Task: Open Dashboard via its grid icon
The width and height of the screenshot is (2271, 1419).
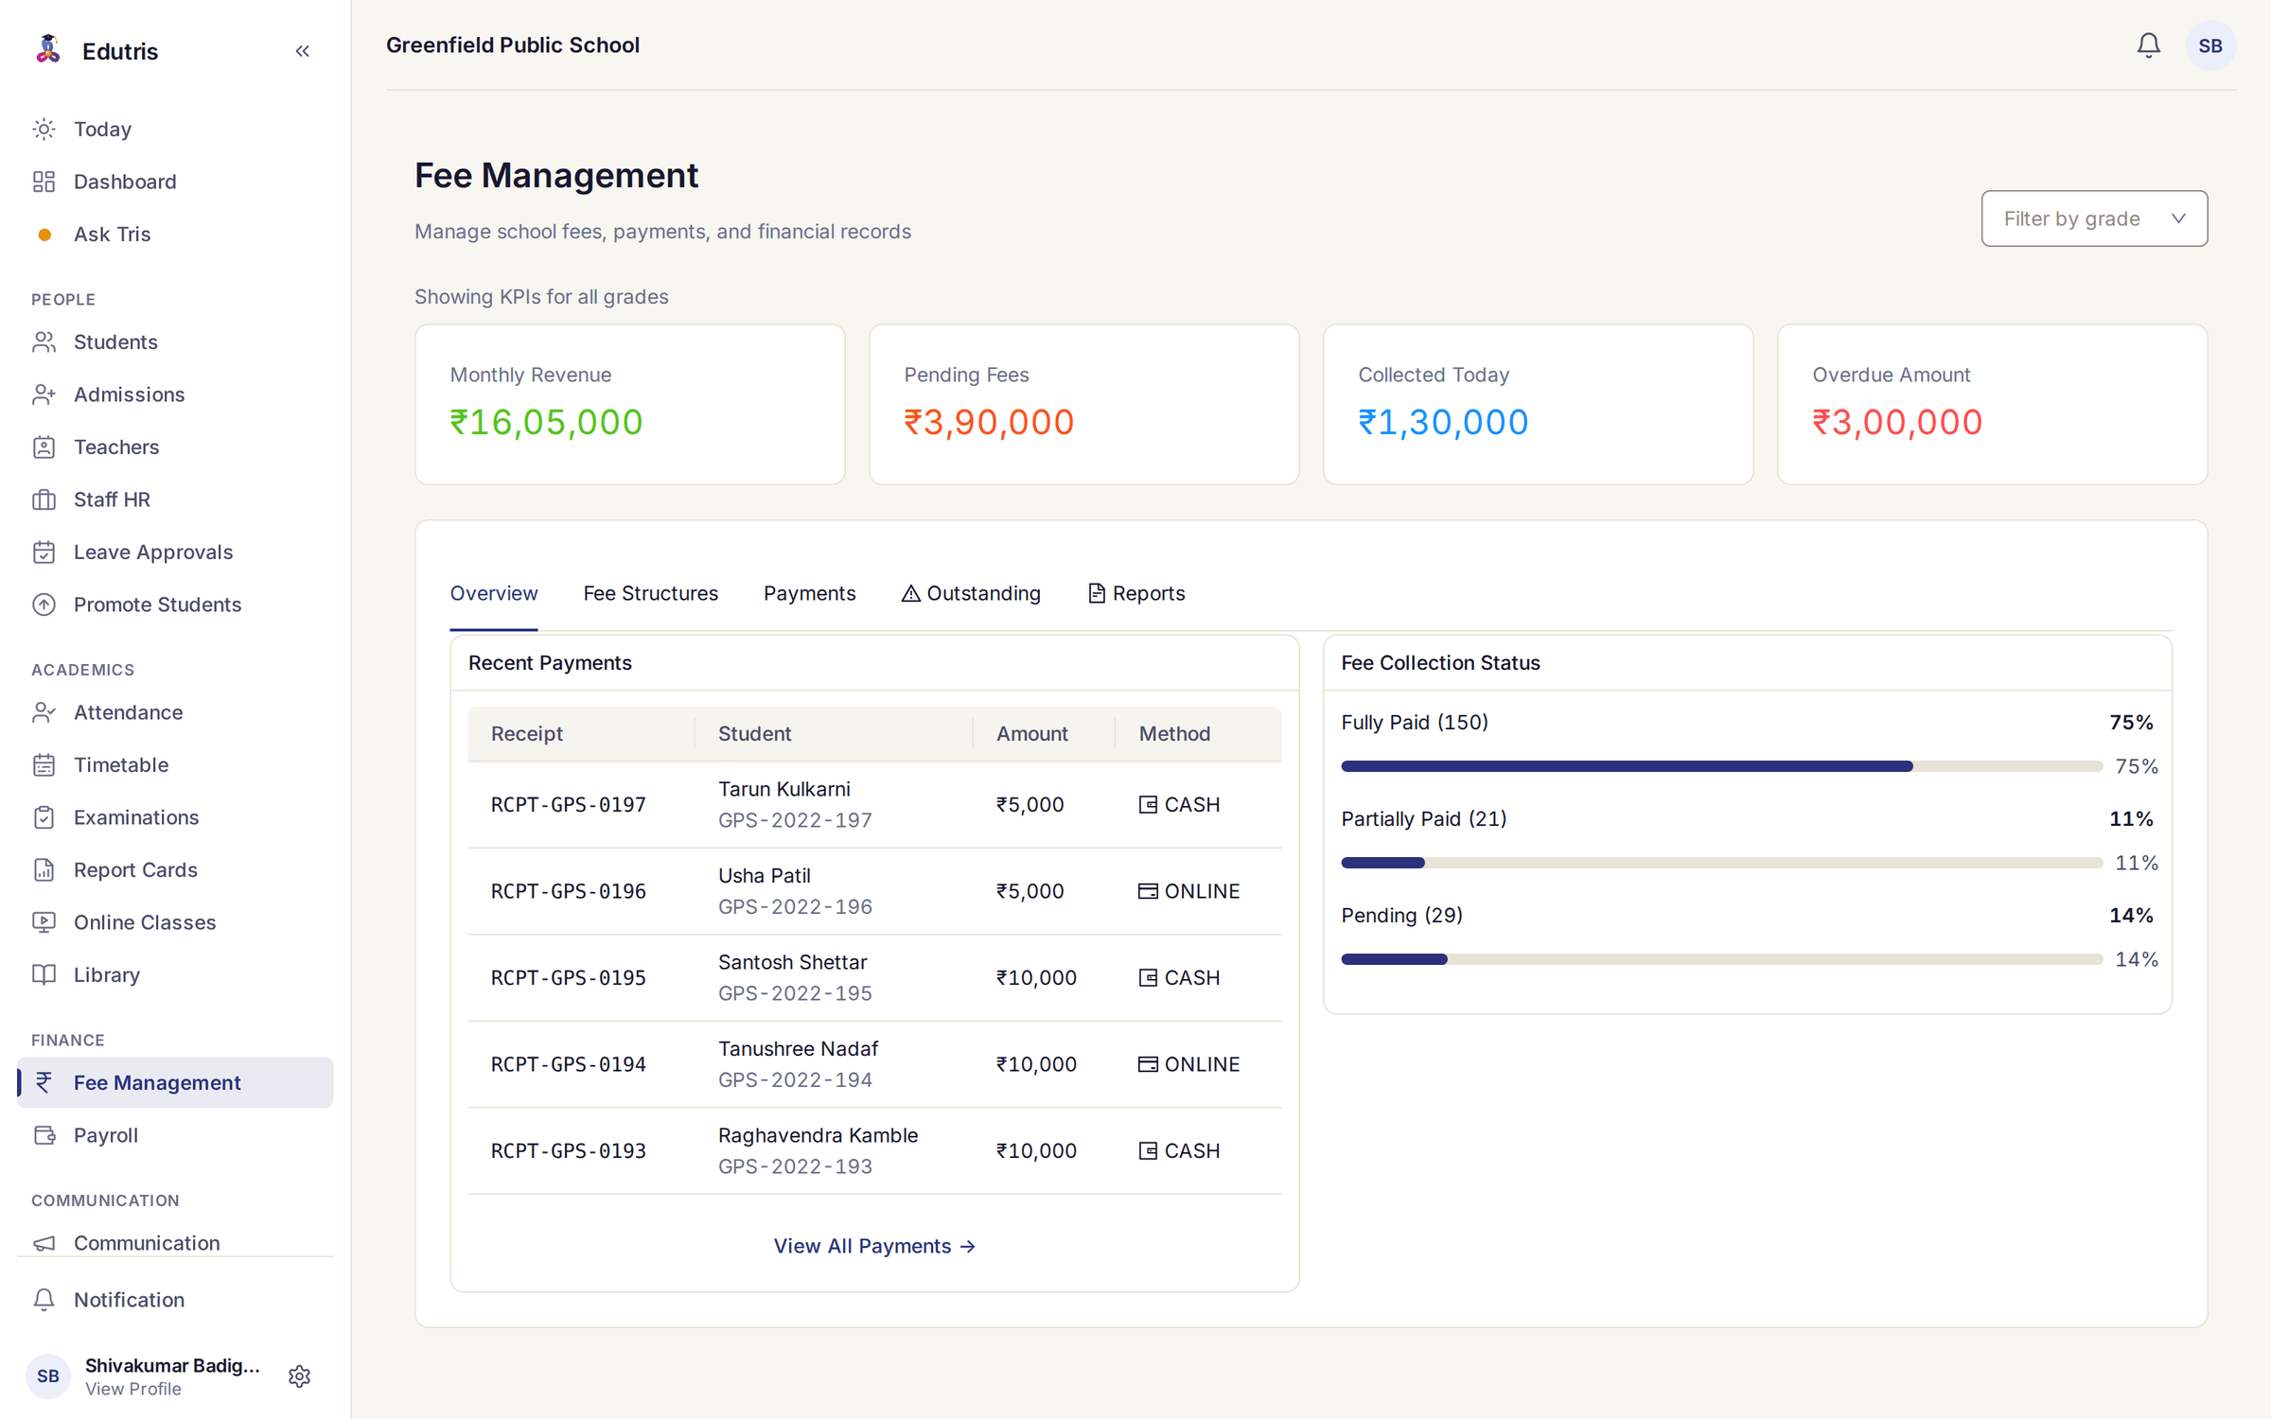Action: tap(44, 182)
